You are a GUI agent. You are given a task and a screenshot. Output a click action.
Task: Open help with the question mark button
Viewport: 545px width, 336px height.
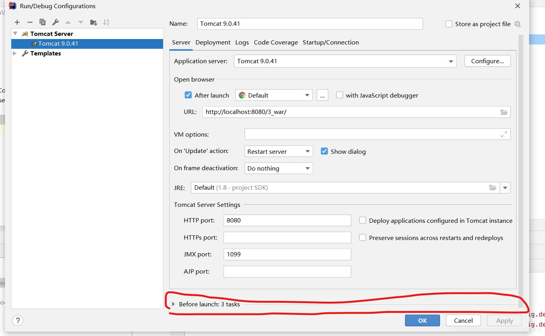(x=18, y=320)
